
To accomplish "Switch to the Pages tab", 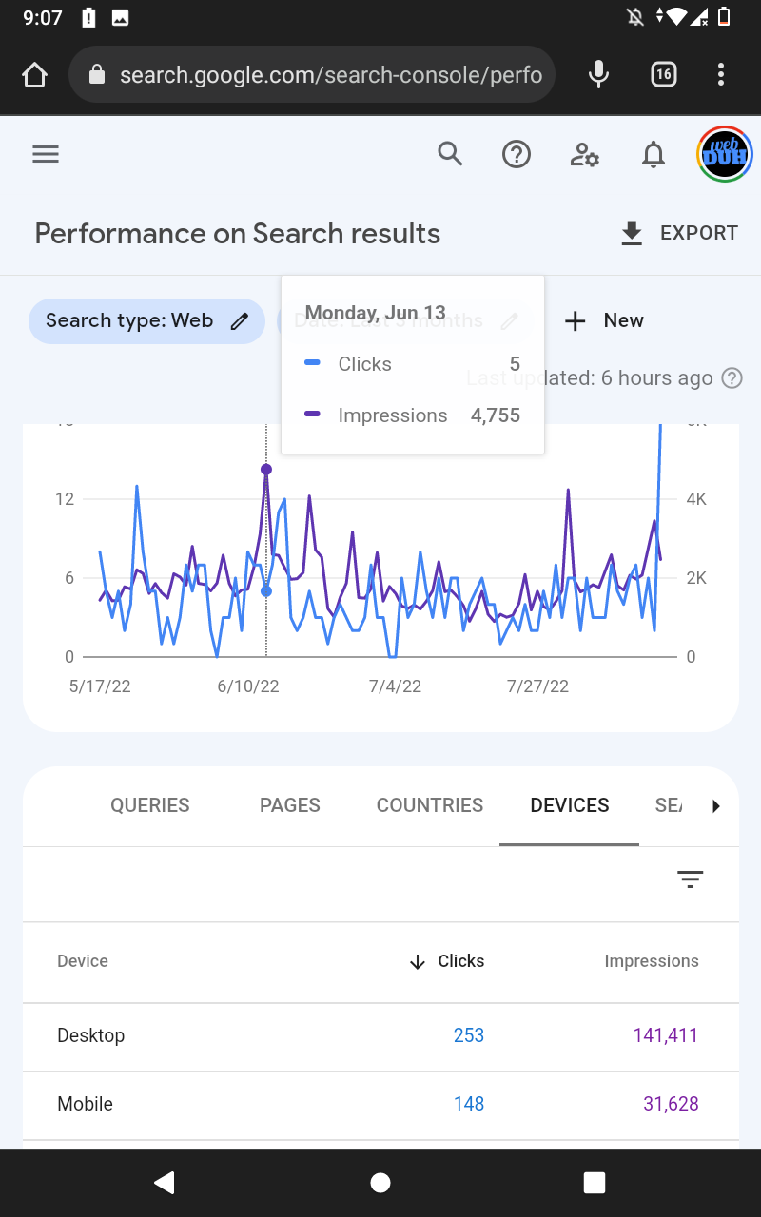I will coord(290,805).
